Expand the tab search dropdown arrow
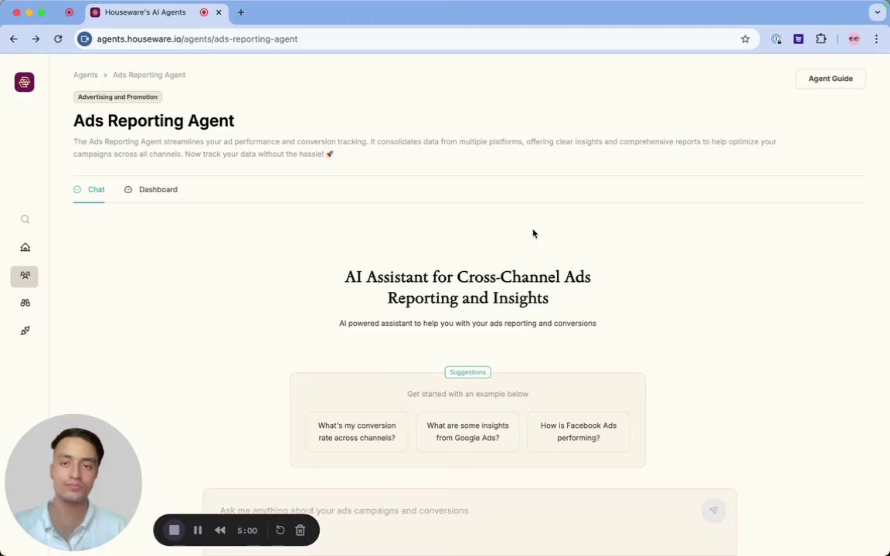 [x=877, y=12]
